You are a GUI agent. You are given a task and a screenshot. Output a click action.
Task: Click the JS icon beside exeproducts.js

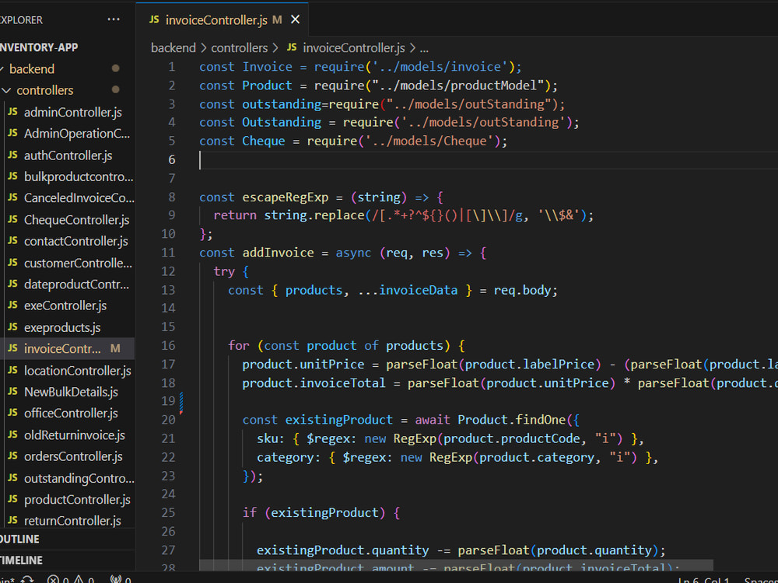tap(13, 327)
